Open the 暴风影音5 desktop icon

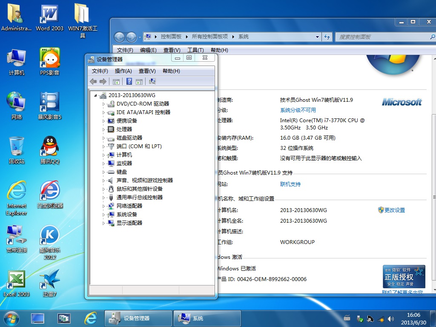coord(49,106)
